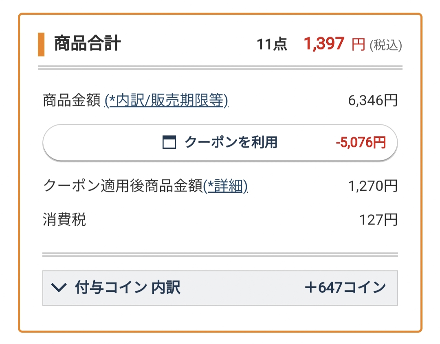Open the *詳細 link

(x=226, y=186)
